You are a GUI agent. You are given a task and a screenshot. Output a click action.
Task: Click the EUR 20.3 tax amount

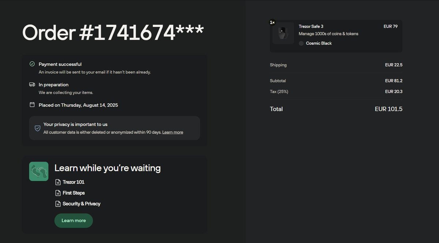[394, 92]
